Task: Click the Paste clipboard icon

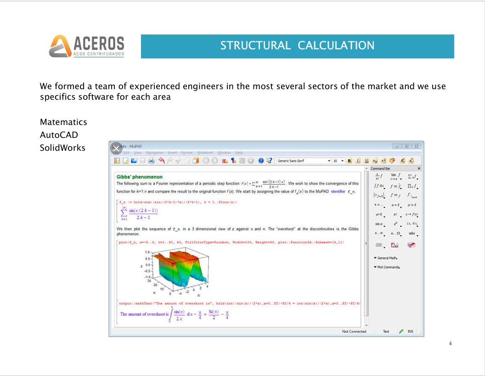Action: click(196, 160)
